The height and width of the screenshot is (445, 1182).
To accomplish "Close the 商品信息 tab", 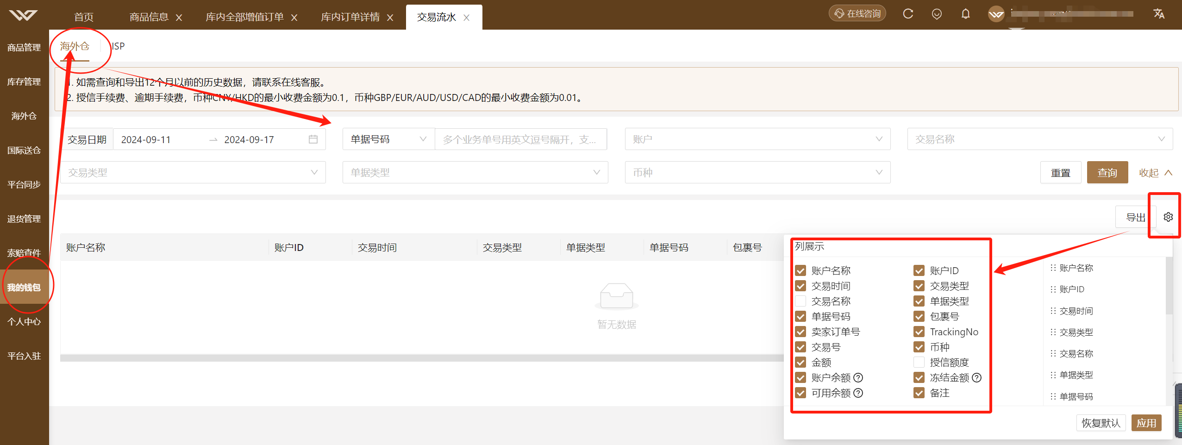I will tap(179, 18).
